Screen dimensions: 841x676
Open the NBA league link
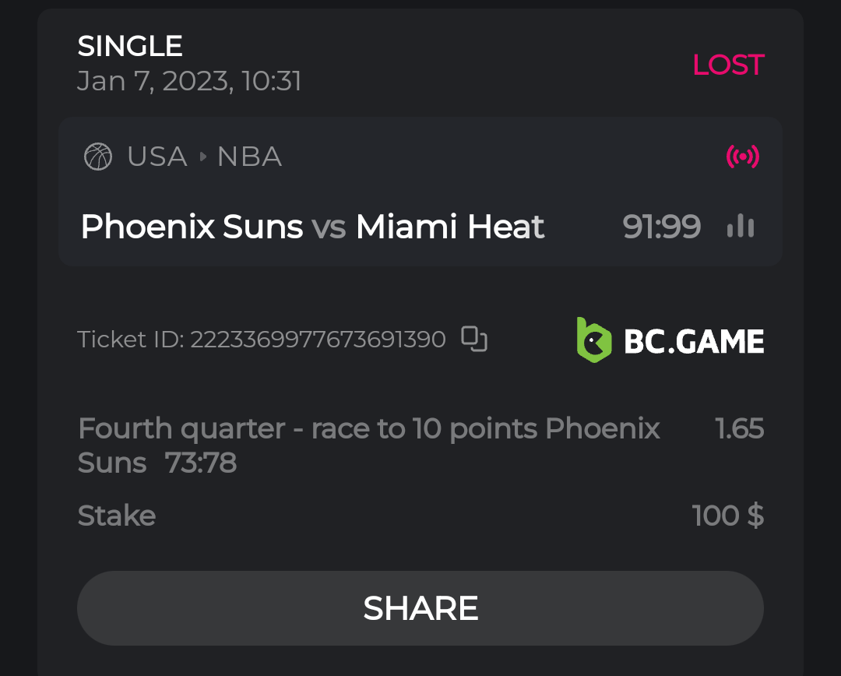(249, 157)
